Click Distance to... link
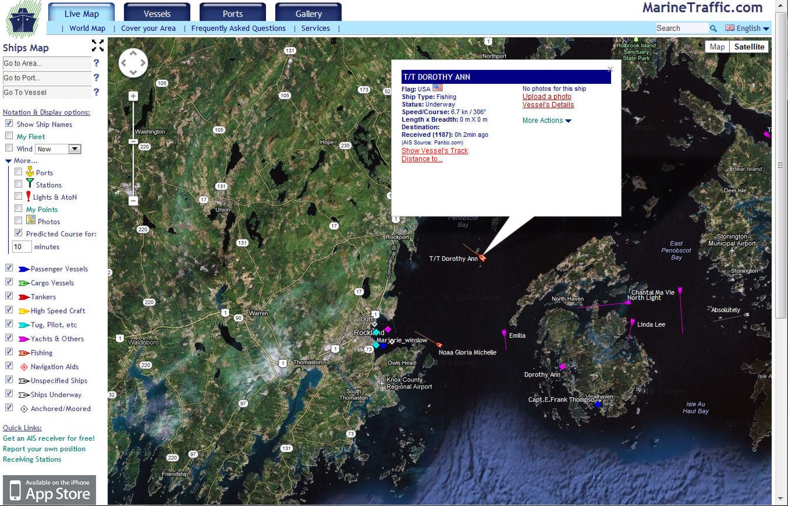Screen dimensions: 788x506 click(x=422, y=159)
